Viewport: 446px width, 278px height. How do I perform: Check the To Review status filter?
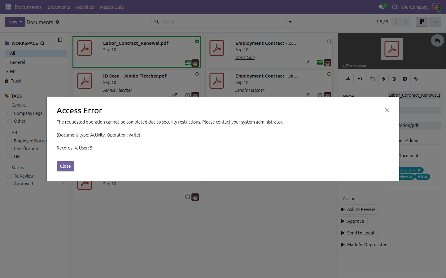(x=10, y=176)
